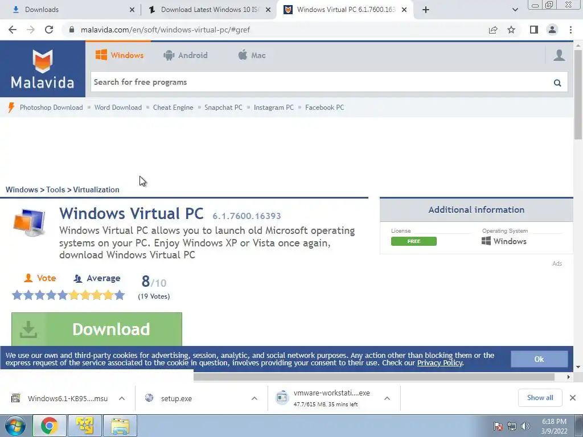
Task: Click the vertical page scrollbar thumb
Action: point(578,95)
